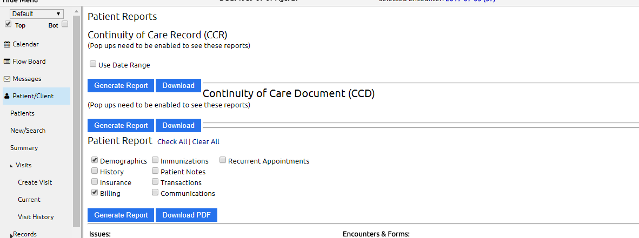Toggle the Bot menu checkbox
This screenshot has width=639, height=238.
click(65, 24)
